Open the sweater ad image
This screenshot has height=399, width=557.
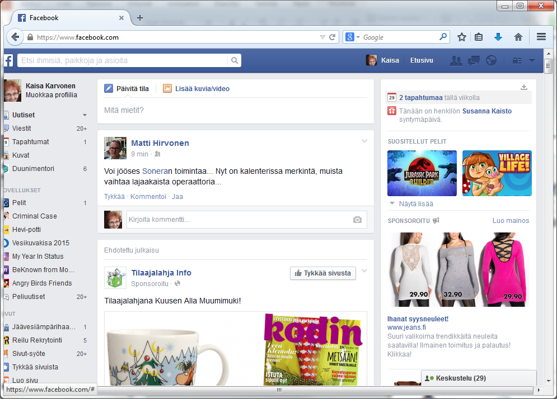click(459, 269)
